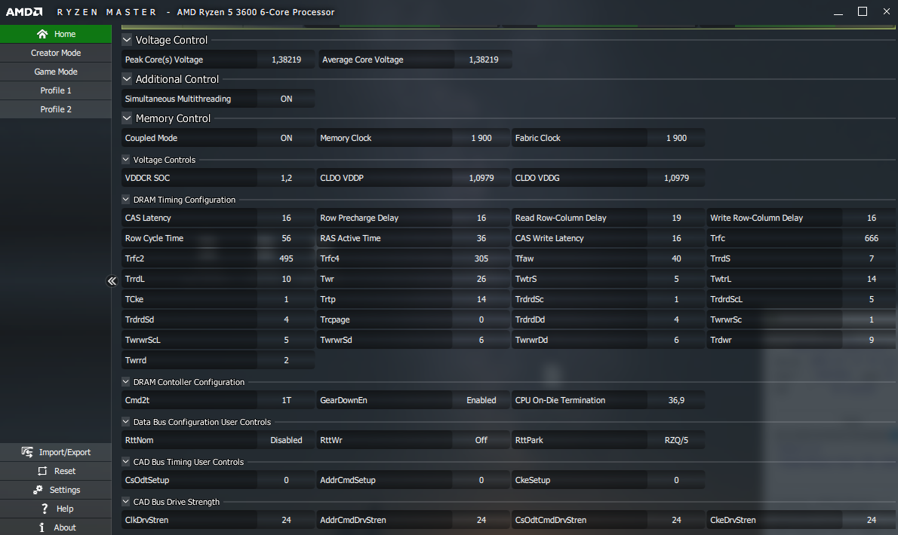Viewport: 898px width, 535px height.
Task: Collapse DRAM Contoller Configuration subsection
Action: click(126, 382)
